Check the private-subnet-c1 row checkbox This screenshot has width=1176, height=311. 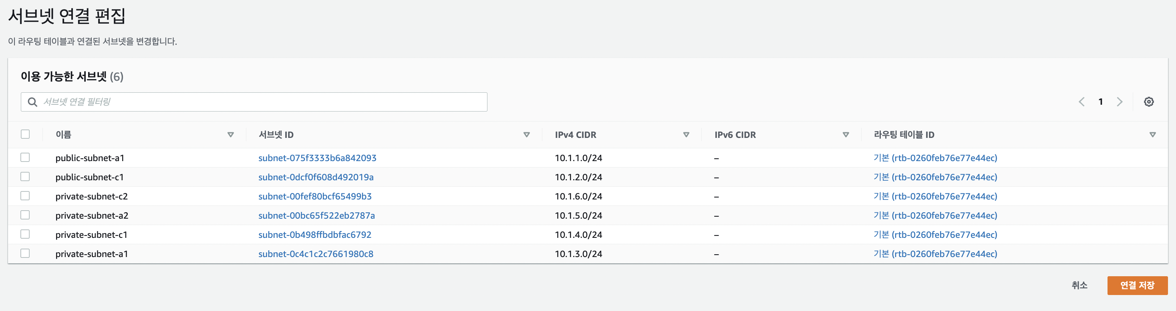tap(25, 233)
